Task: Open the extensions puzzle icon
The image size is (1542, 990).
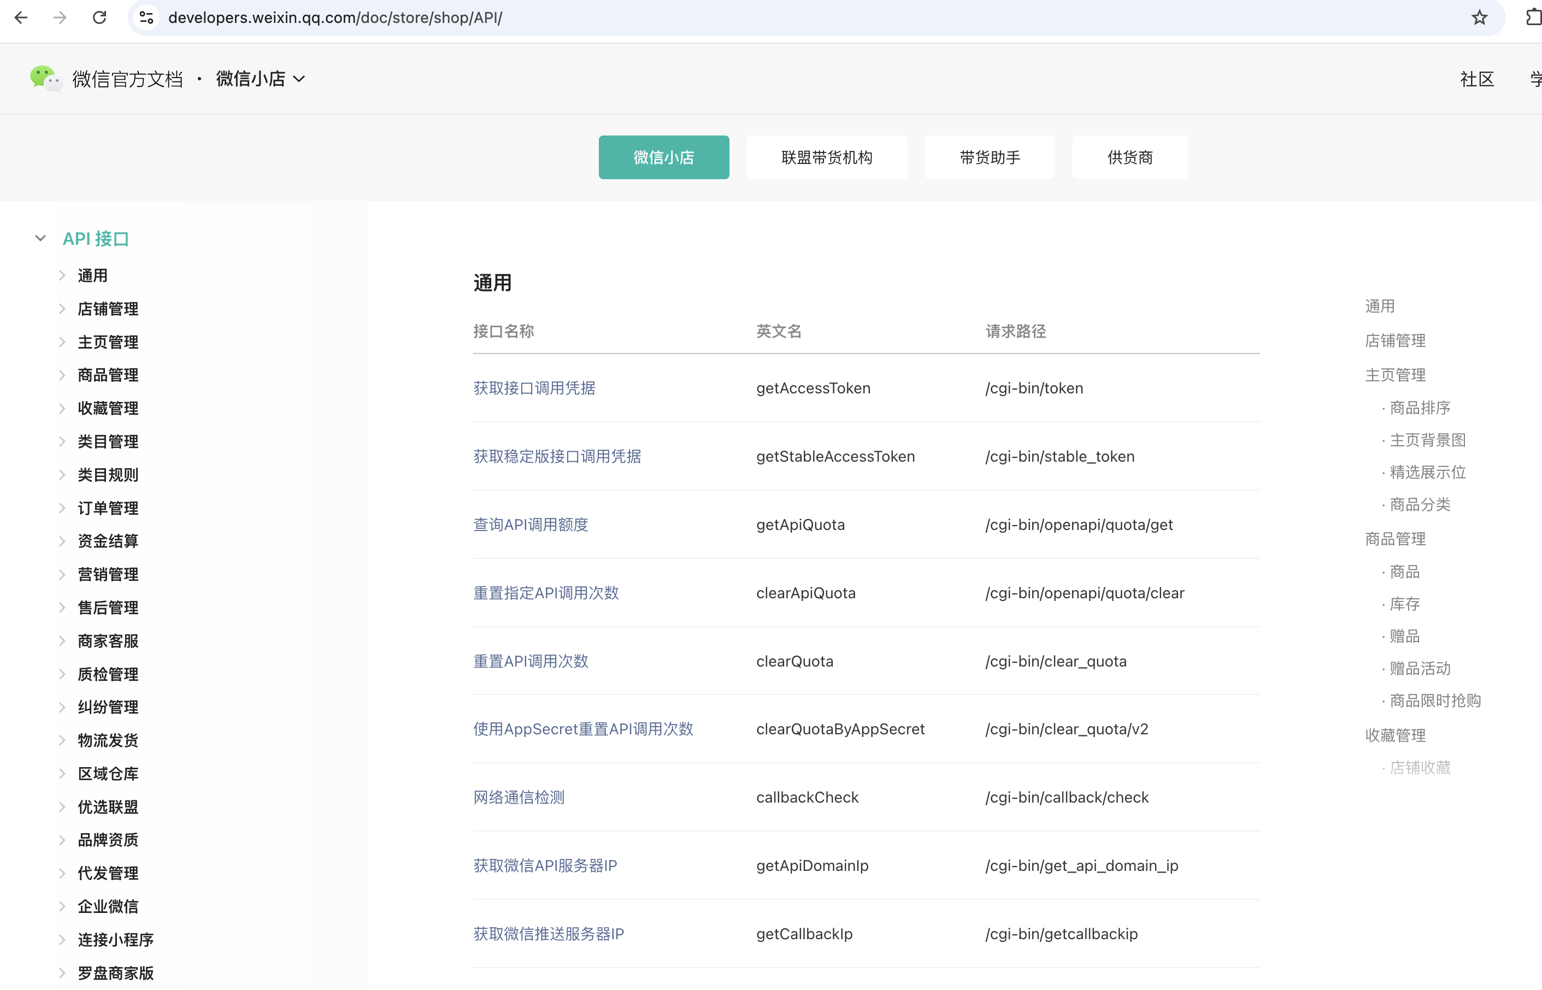Action: 1534,18
